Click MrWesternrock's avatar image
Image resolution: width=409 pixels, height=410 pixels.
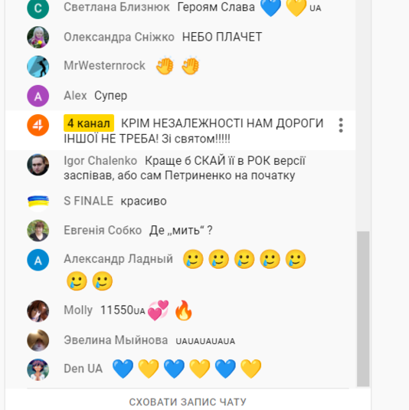tap(38, 67)
